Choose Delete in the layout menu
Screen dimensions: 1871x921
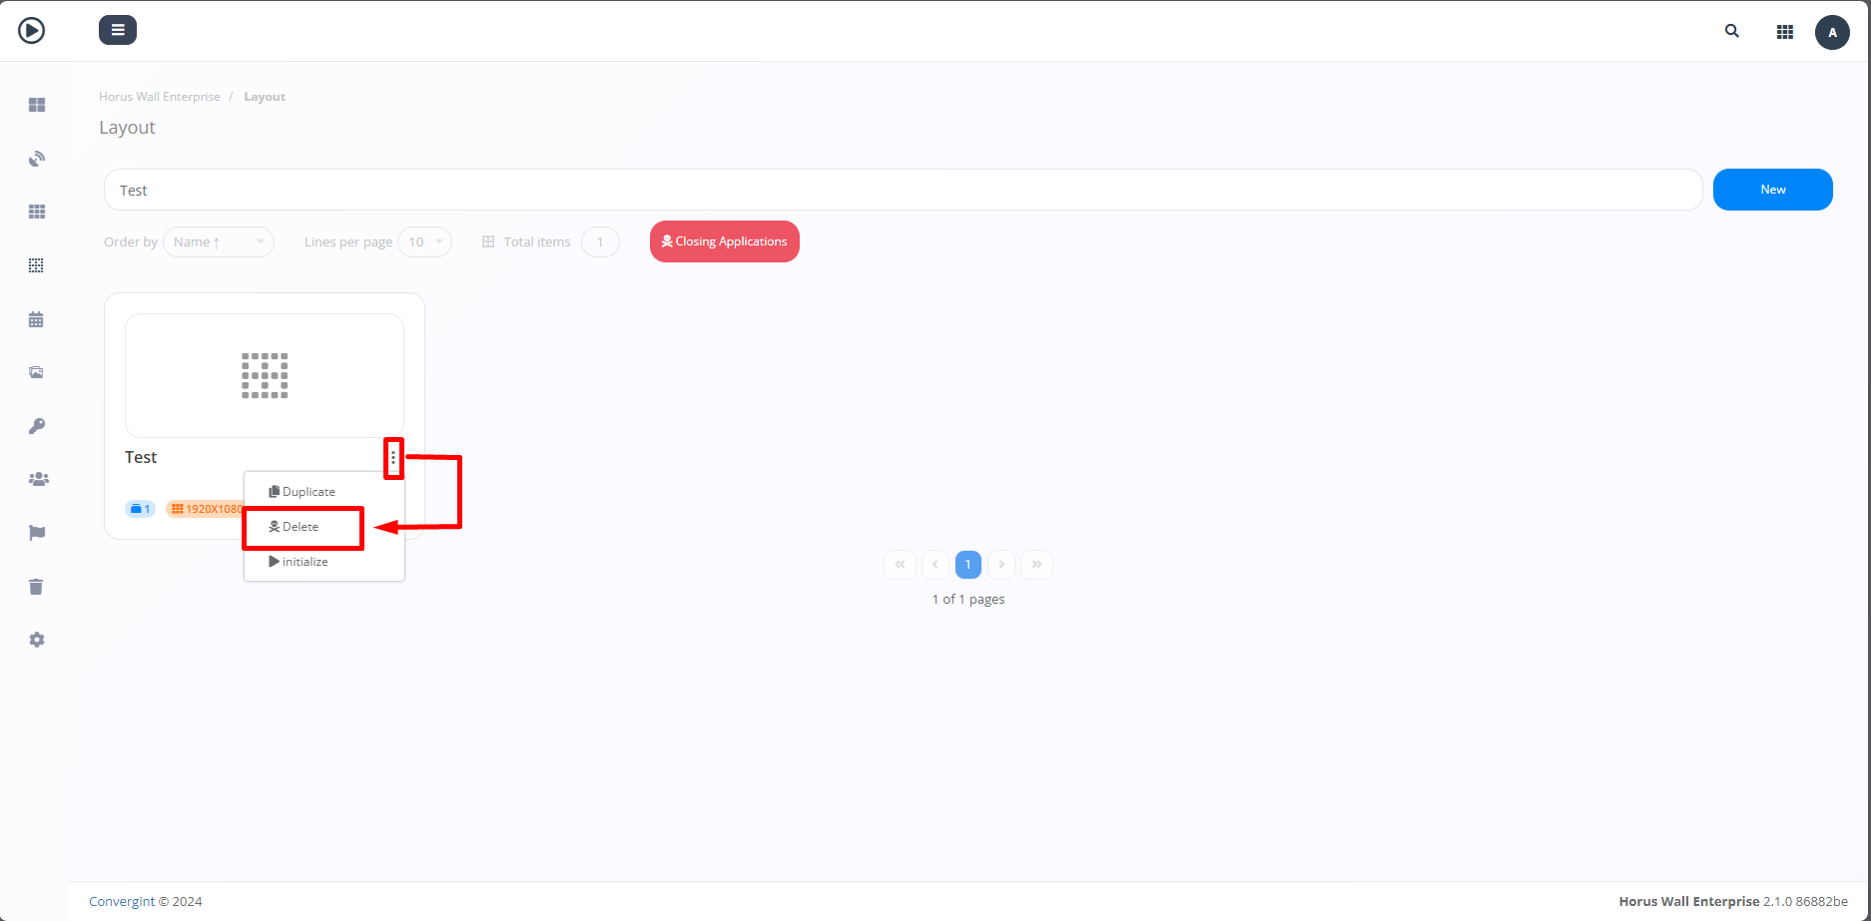pyautogui.click(x=301, y=527)
